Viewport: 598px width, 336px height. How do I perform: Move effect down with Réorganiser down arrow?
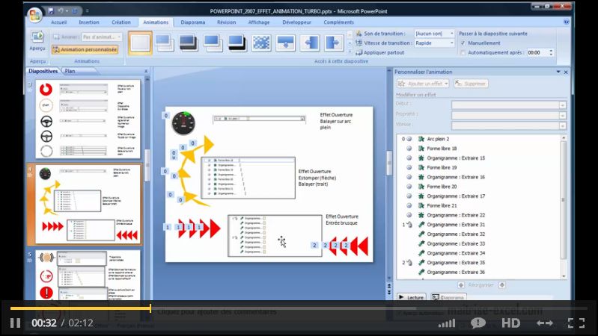pos(502,285)
